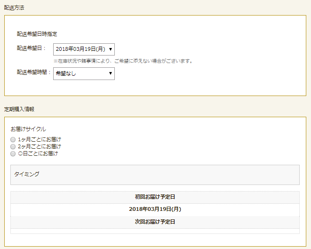Click the 2018年03月19日(月) date in the table
311x249 pixels.
155,209
